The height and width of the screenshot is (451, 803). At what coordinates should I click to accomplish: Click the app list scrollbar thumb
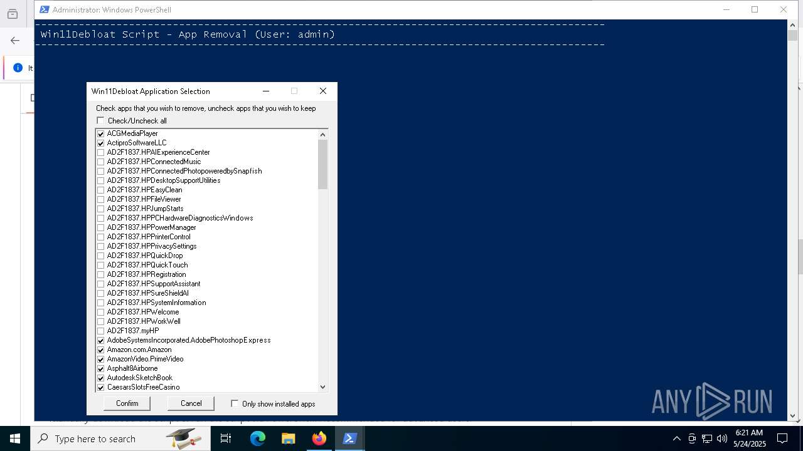coord(323,164)
